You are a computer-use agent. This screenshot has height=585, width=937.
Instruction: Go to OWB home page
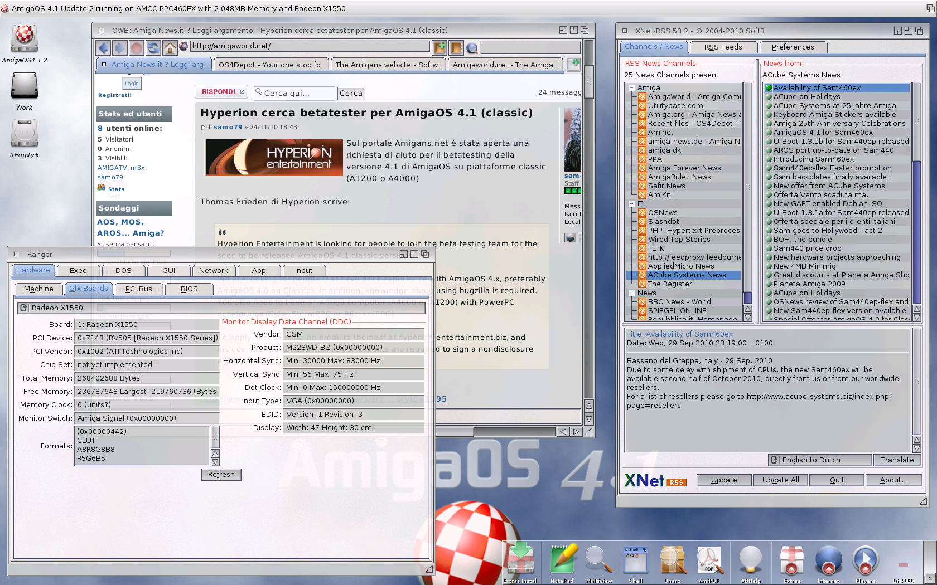coord(170,48)
